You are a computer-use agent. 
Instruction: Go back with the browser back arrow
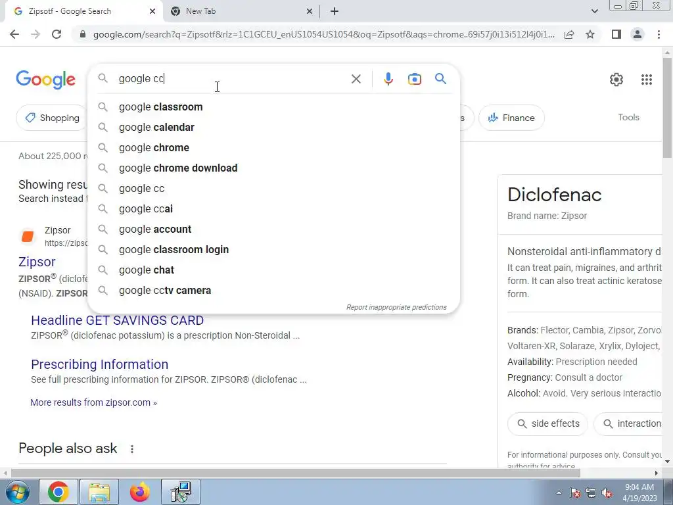pyautogui.click(x=14, y=34)
